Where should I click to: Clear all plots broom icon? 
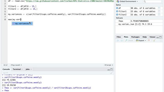pyautogui.click(x=154, y=40)
